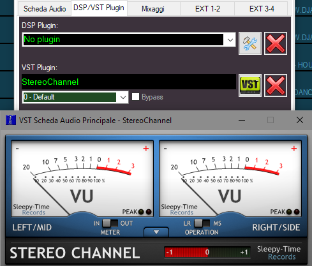
Task: Click the 'Sleepy-Time Records' logo at bottom right
Action: [279, 253]
